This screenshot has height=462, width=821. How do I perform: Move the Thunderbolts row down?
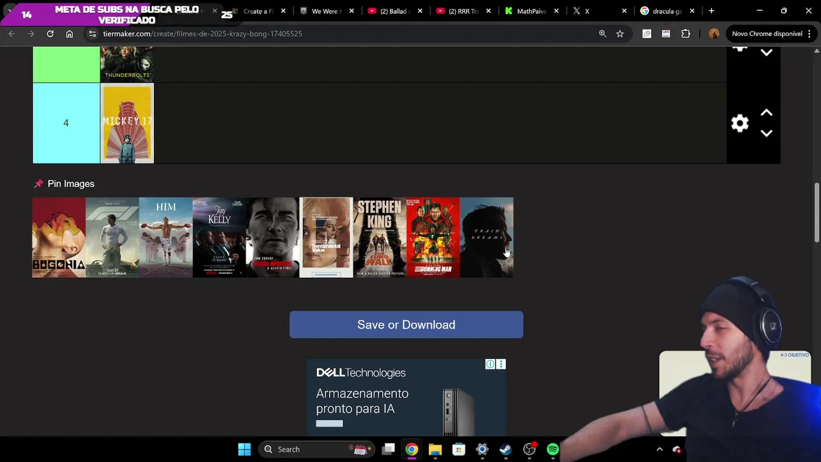[x=766, y=53]
